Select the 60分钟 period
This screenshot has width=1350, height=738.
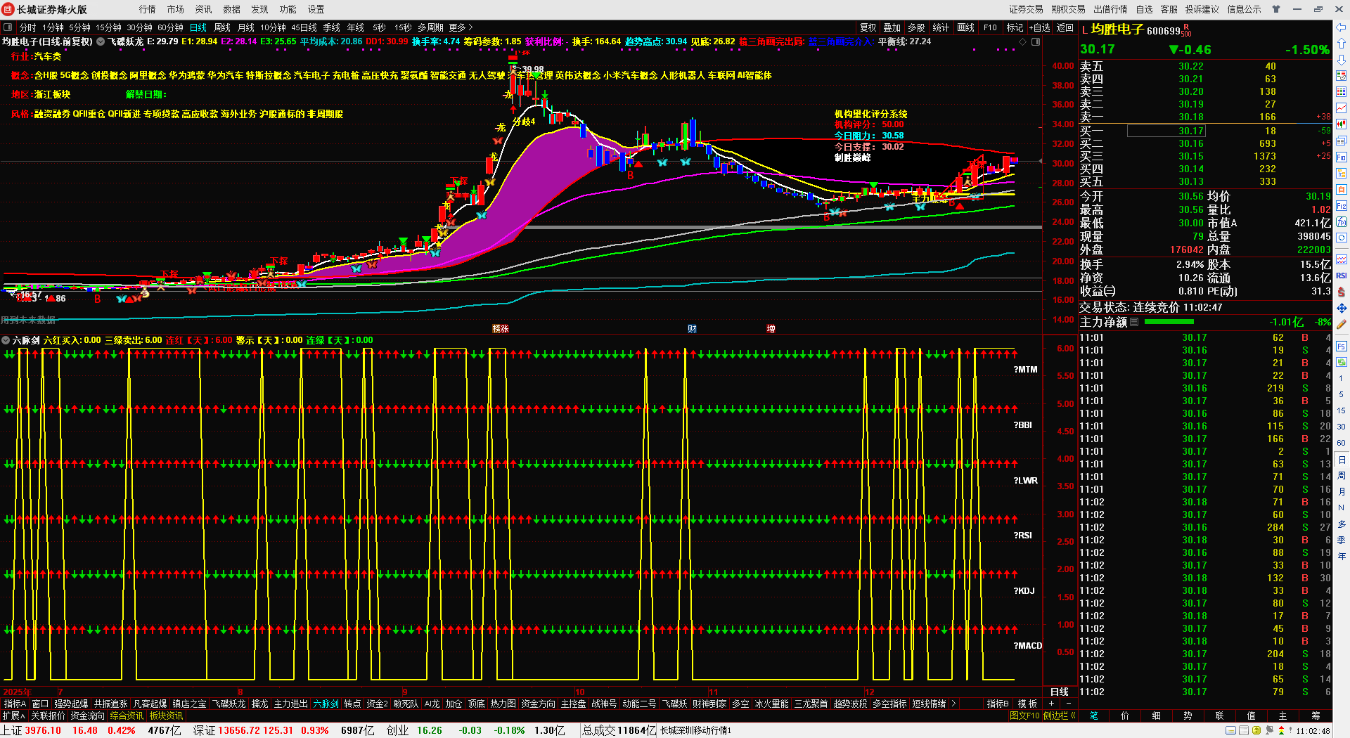[170, 27]
